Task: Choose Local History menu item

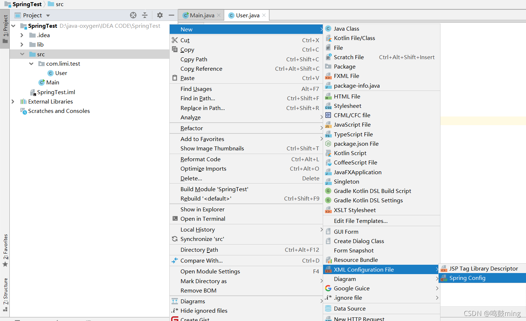Action: pyautogui.click(x=246, y=229)
